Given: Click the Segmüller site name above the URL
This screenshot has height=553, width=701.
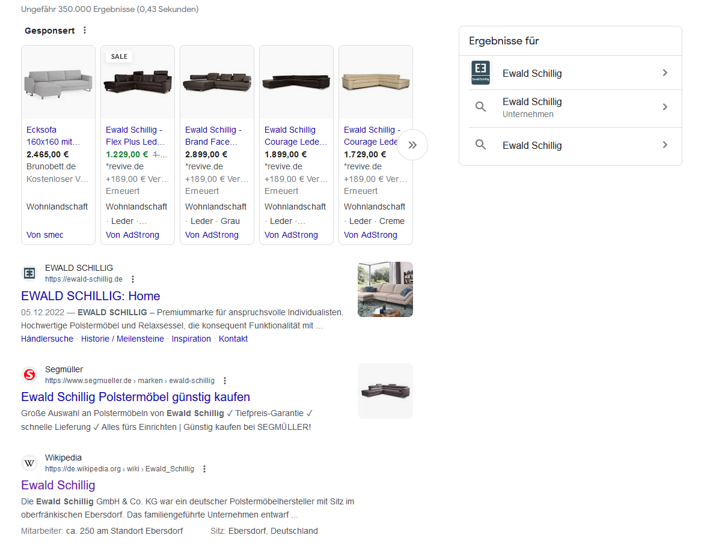Looking at the screenshot, I should (64, 369).
